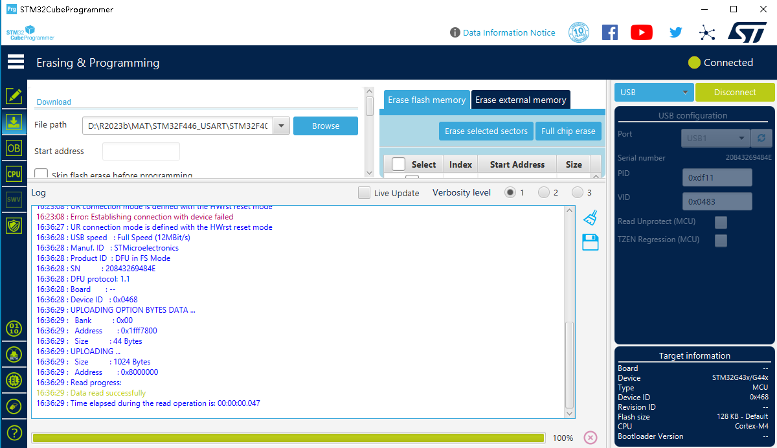Open the Data Information Notice link
777x448 pixels.
click(x=509, y=32)
